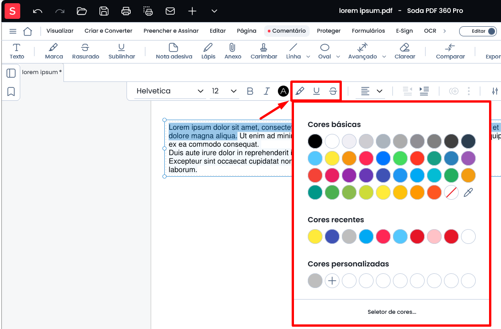Select the Rasurado strikeout tool
Image resolution: width=501 pixels, height=329 pixels.
pyautogui.click(x=85, y=52)
